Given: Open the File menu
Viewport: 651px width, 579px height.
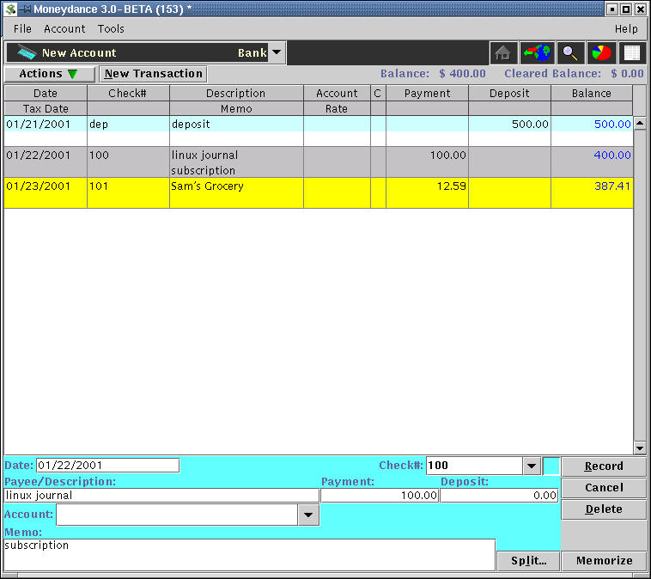Looking at the screenshot, I should (x=22, y=28).
